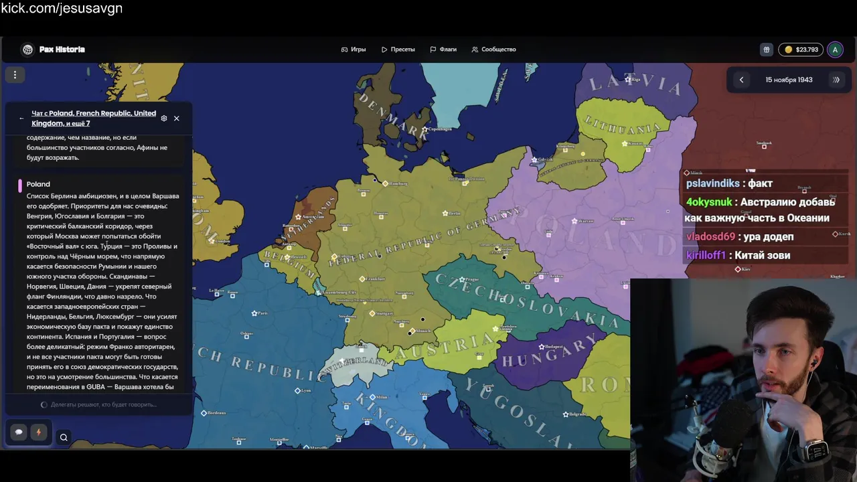
Task: Click the Berlin city marker
Action: (445, 214)
